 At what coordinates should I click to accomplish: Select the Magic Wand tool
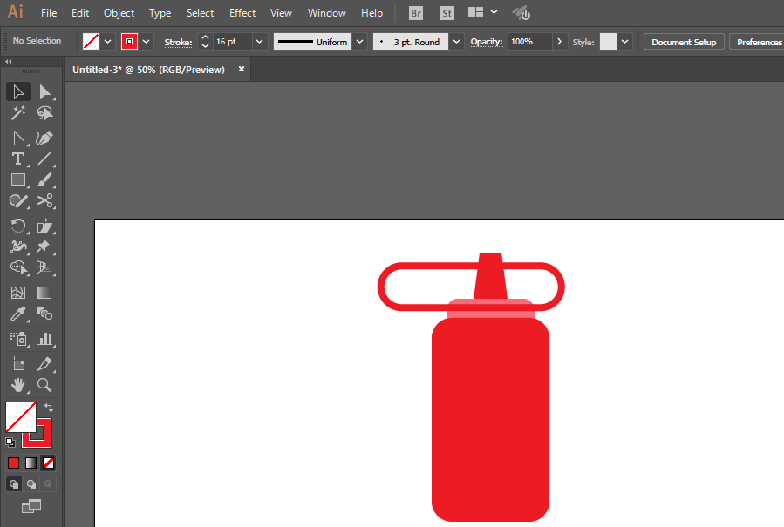pos(17,113)
